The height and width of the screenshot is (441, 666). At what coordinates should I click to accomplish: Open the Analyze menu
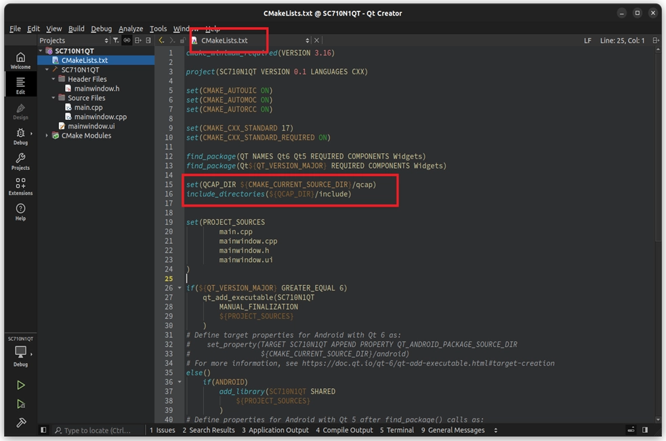(130, 28)
